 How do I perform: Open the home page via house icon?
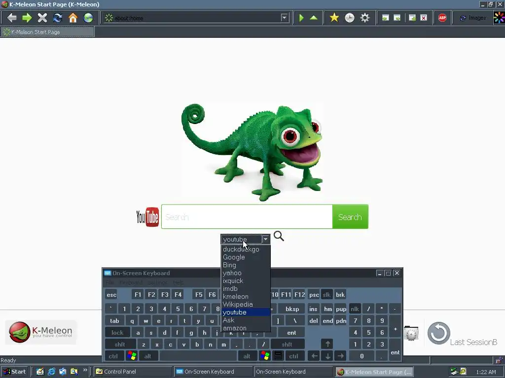(73, 18)
